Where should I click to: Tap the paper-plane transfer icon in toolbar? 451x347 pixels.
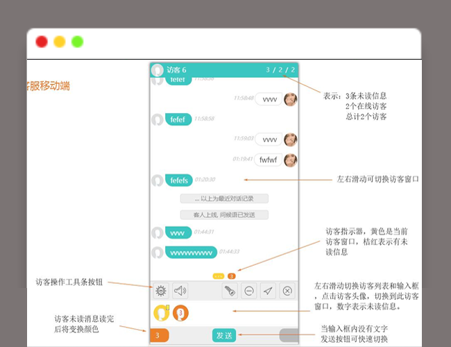[268, 291]
